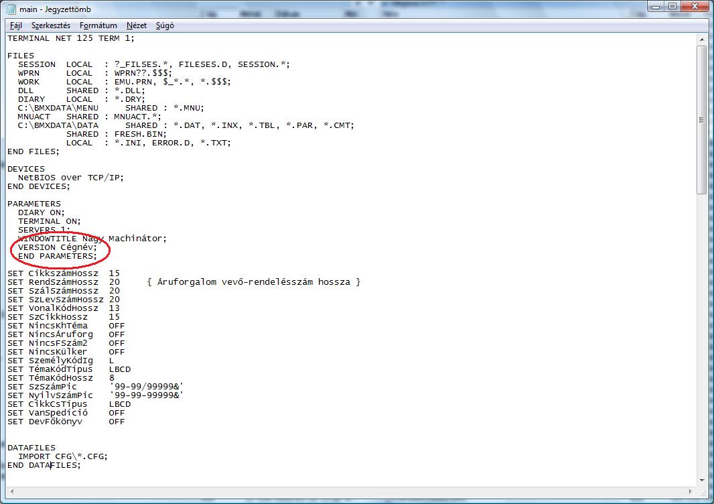Click the 'VERSION Cégnév;' line
The height and width of the screenshot is (504, 714).
click(58, 247)
